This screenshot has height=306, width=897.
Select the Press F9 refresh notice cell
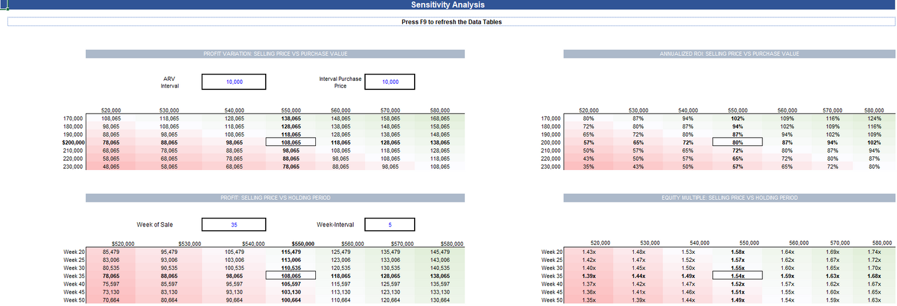(451, 22)
